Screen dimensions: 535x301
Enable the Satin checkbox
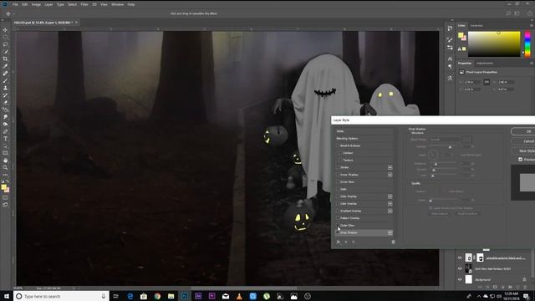(x=338, y=189)
